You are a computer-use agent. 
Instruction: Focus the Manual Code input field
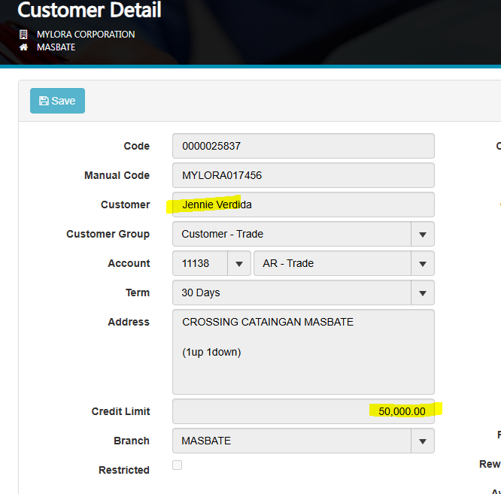click(x=303, y=175)
